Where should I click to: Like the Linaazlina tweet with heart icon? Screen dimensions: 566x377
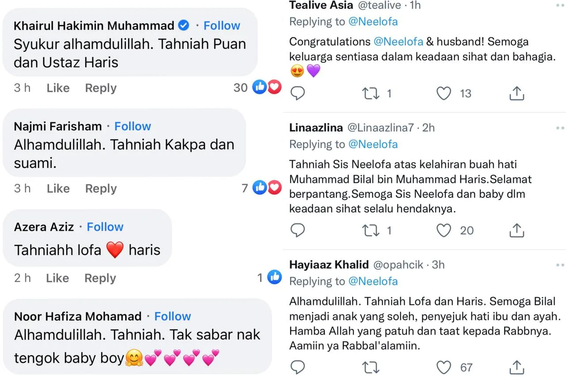point(444,230)
